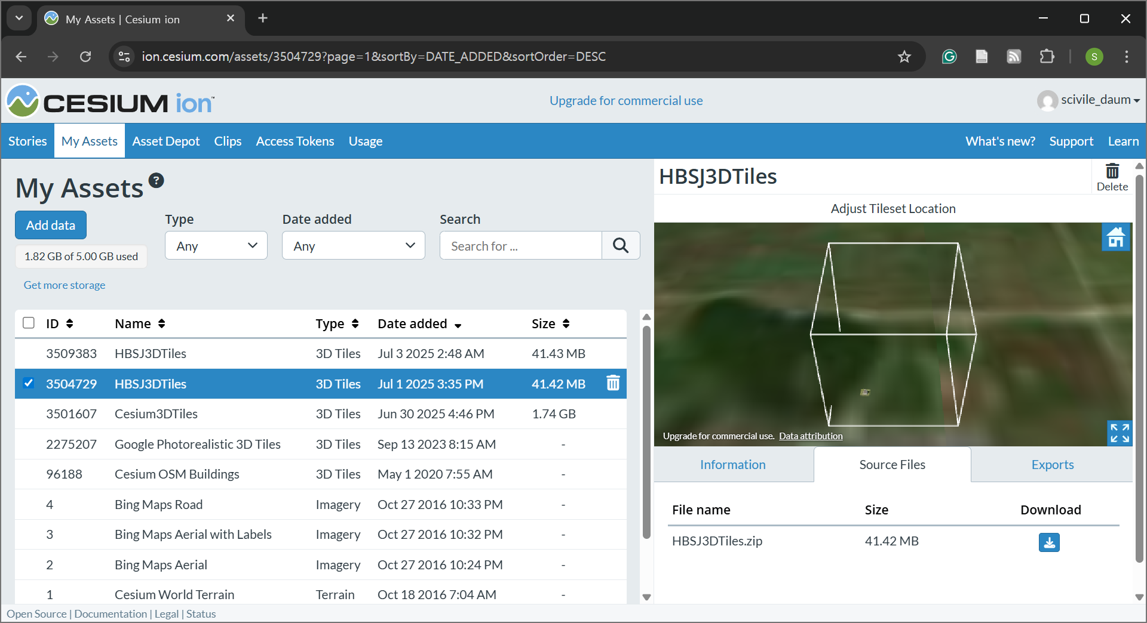
Task: Delete asset using the top-right trash icon
Action: (x=1112, y=177)
